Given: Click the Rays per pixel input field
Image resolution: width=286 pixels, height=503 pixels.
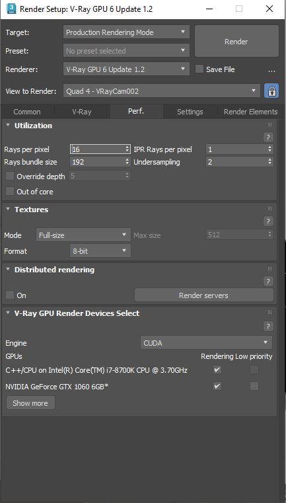Looking at the screenshot, I should (x=100, y=149).
